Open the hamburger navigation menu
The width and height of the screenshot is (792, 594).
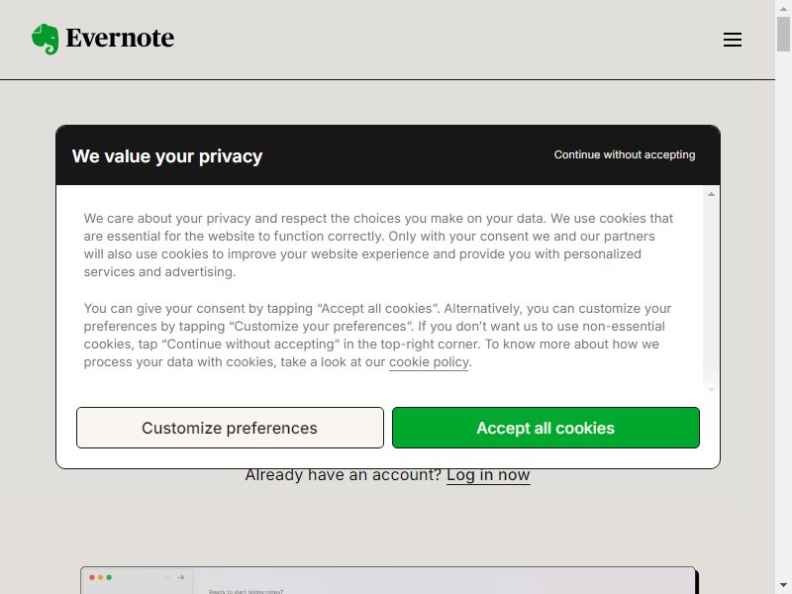point(733,40)
